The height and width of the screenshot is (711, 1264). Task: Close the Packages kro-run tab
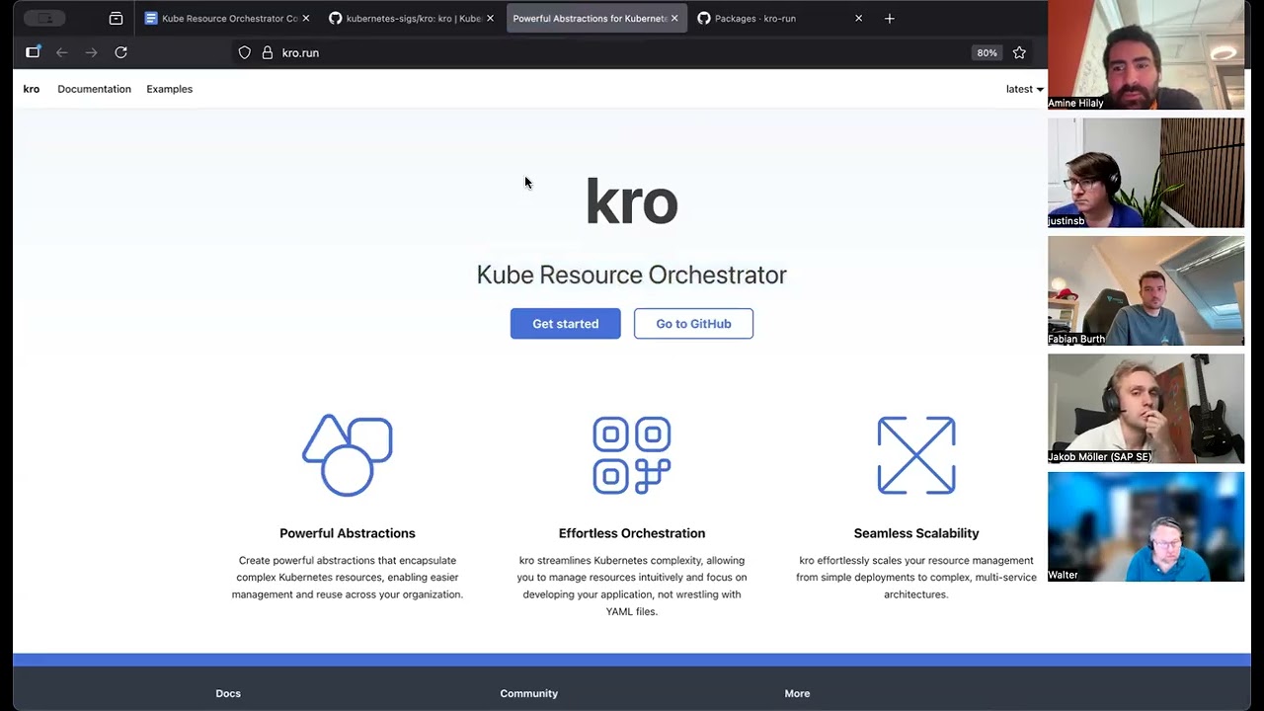858,18
